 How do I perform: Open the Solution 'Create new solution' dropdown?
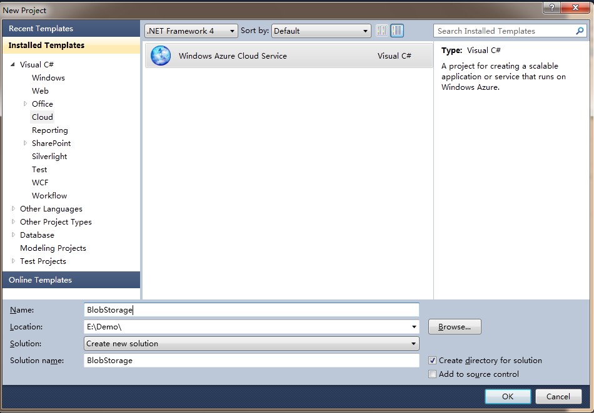pos(251,344)
